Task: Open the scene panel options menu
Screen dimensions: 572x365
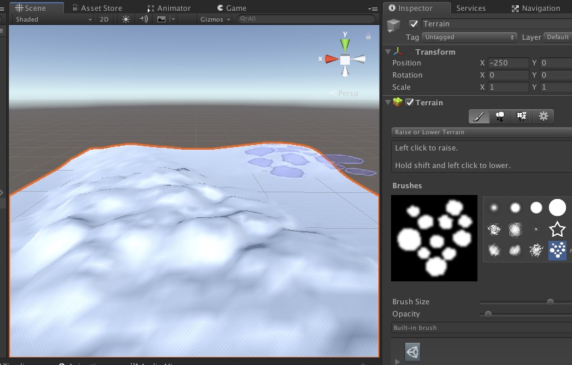Action: (x=373, y=9)
